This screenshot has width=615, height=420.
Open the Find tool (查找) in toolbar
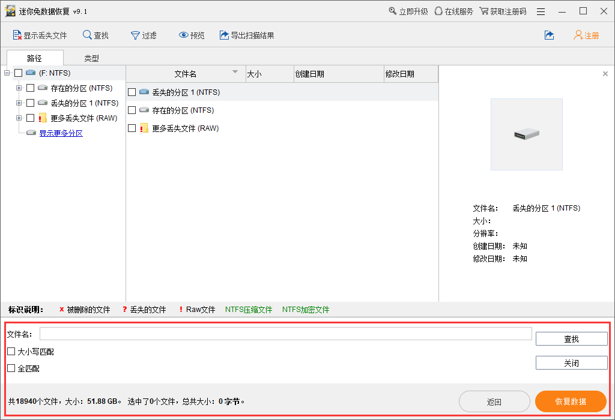(x=88, y=35)
